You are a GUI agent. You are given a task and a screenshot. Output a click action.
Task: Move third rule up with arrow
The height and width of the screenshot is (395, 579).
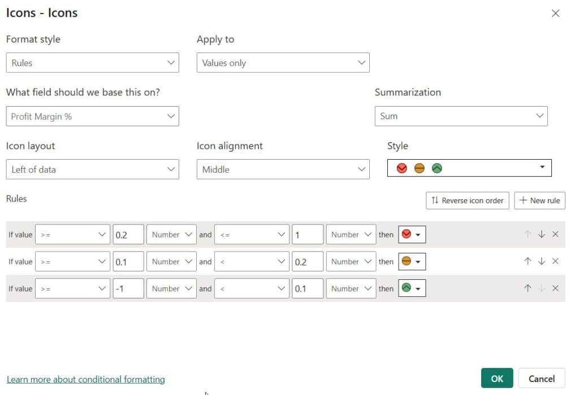pyautogui.click(x=528, y=288)
